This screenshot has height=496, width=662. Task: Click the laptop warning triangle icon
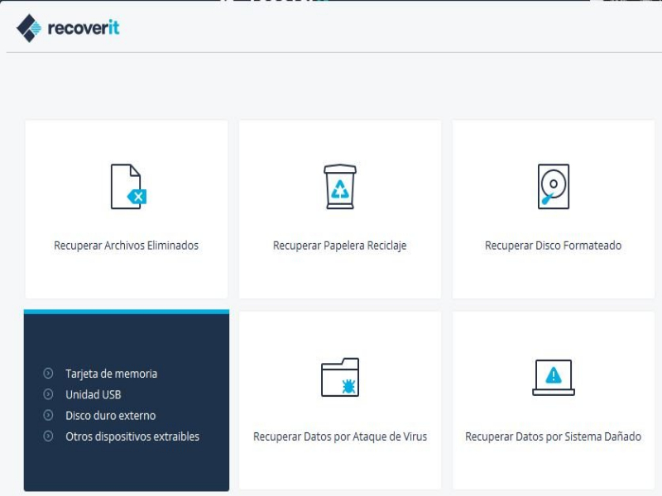(553, 378)
